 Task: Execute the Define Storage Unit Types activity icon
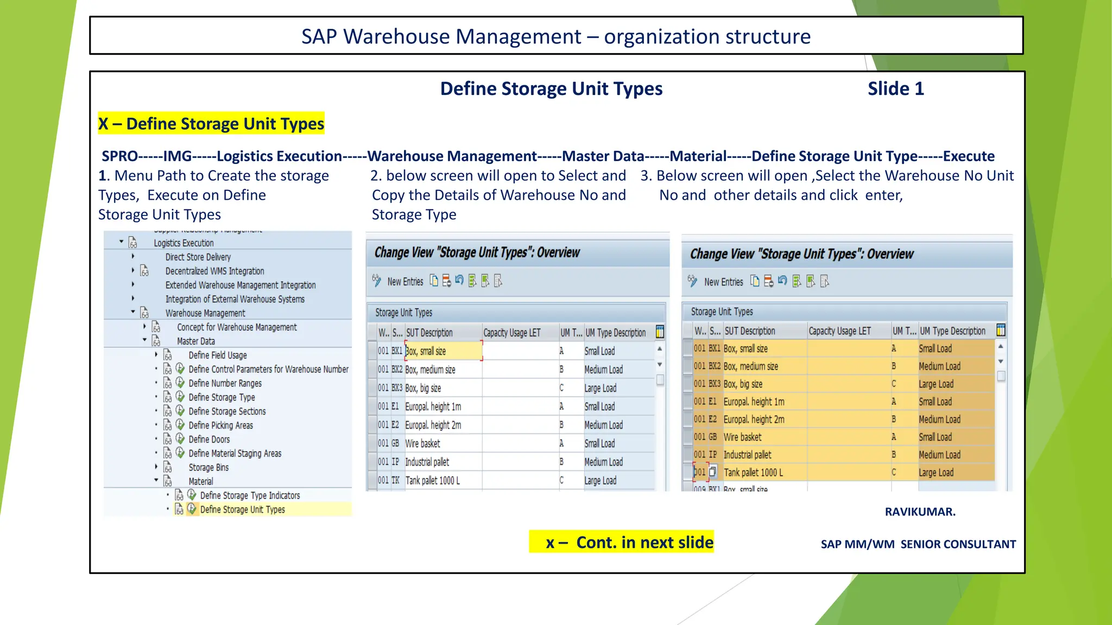(x=192, y=509)
